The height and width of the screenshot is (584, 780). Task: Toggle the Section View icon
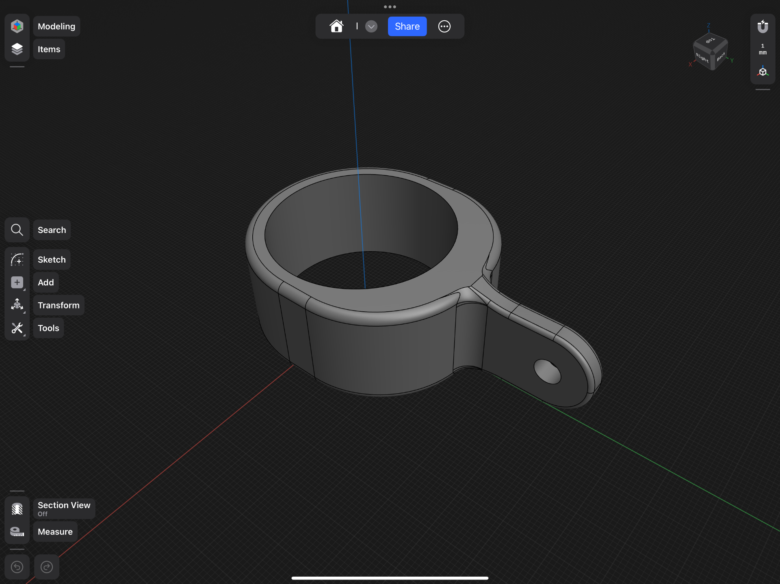tap(17, 509)
